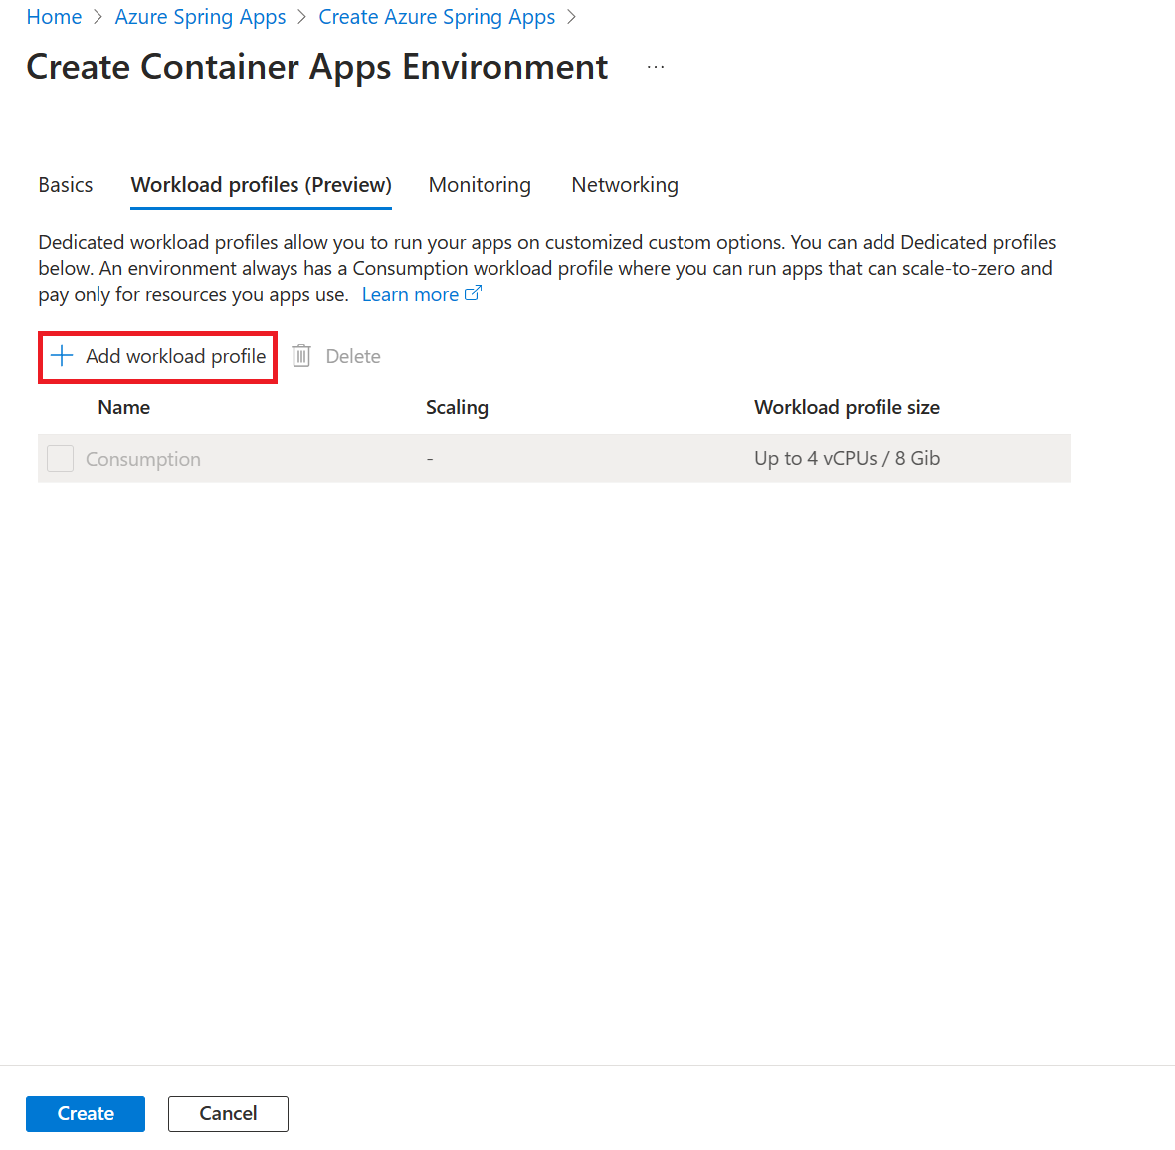The image size is (1175, 1150).
Task: Click 'Up to 4 vCPUs / 8 Gib' cell
Action: 847,458
